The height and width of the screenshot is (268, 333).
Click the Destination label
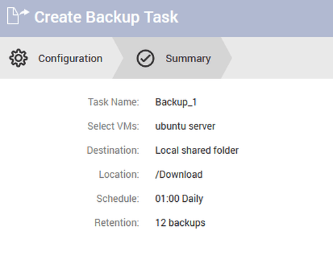point(113,150)
